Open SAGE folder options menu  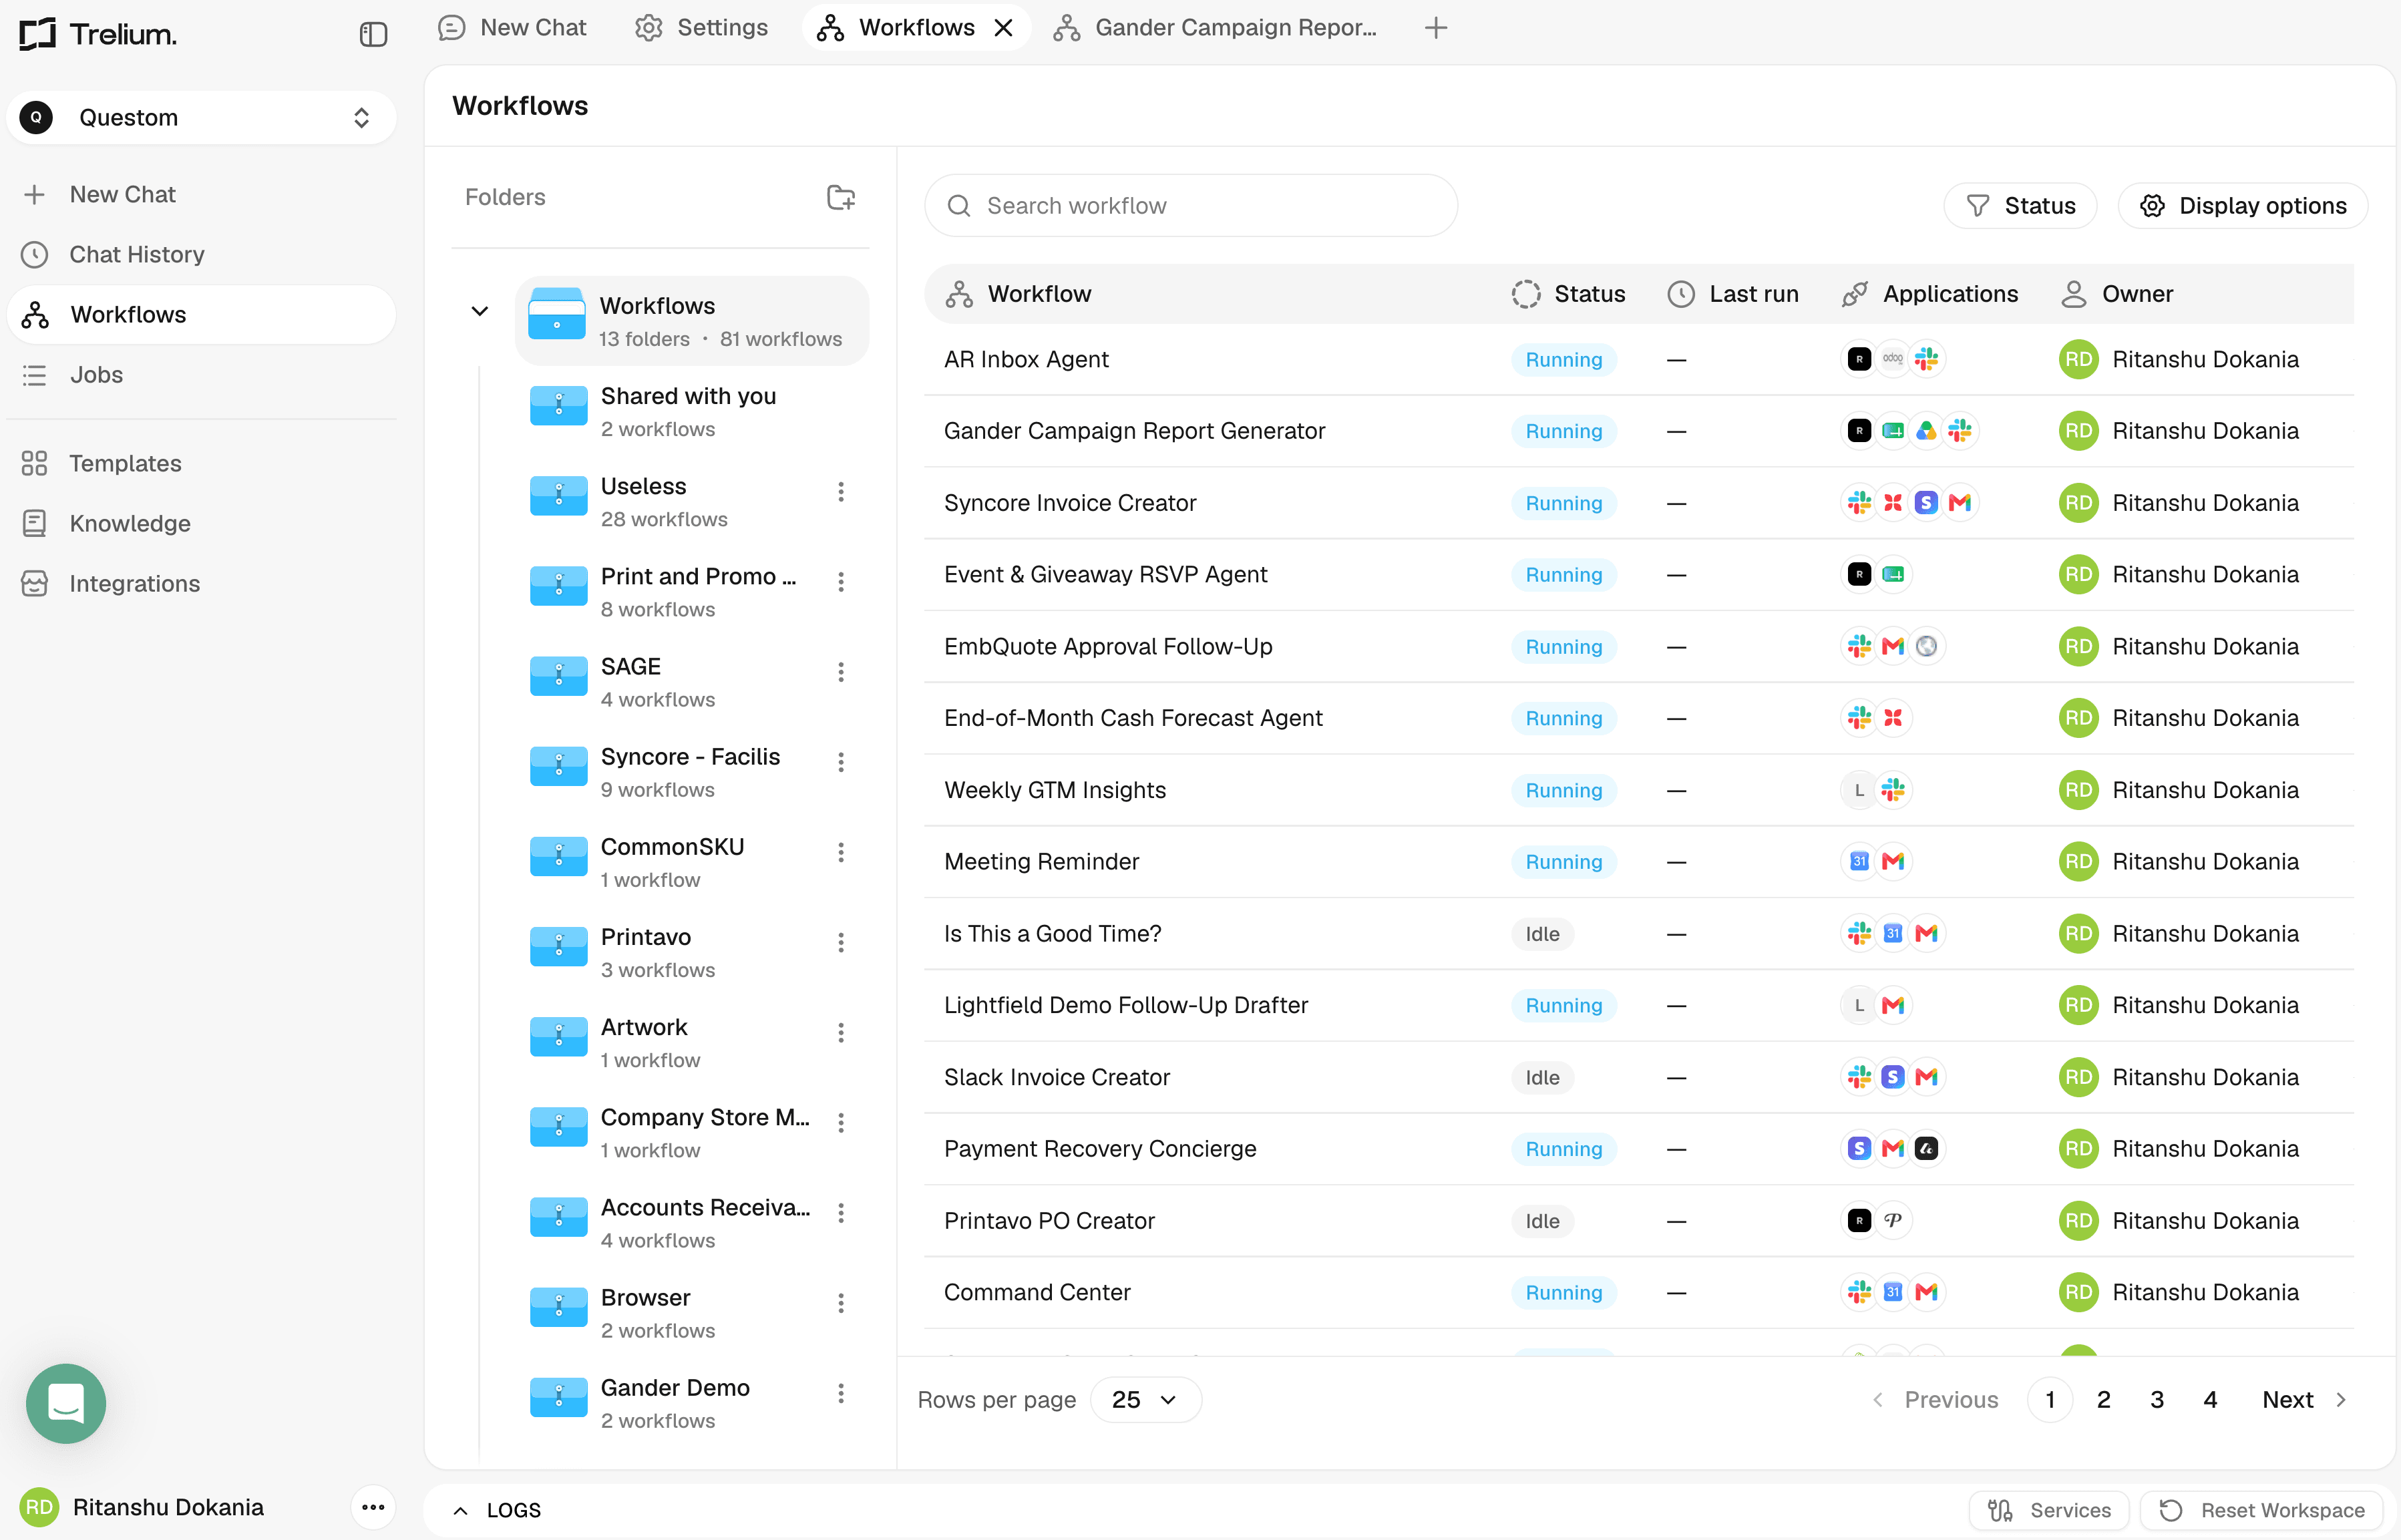coord(841,672)
